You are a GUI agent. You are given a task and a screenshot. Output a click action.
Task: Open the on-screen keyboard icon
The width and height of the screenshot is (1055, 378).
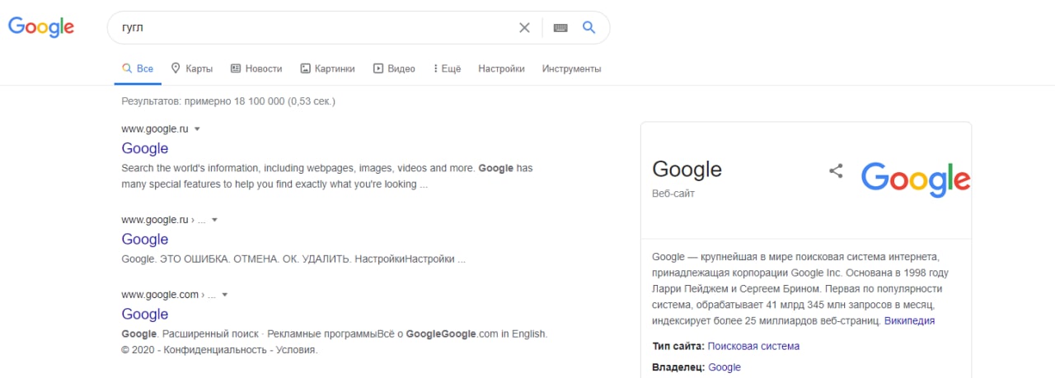tap(560, 27)
